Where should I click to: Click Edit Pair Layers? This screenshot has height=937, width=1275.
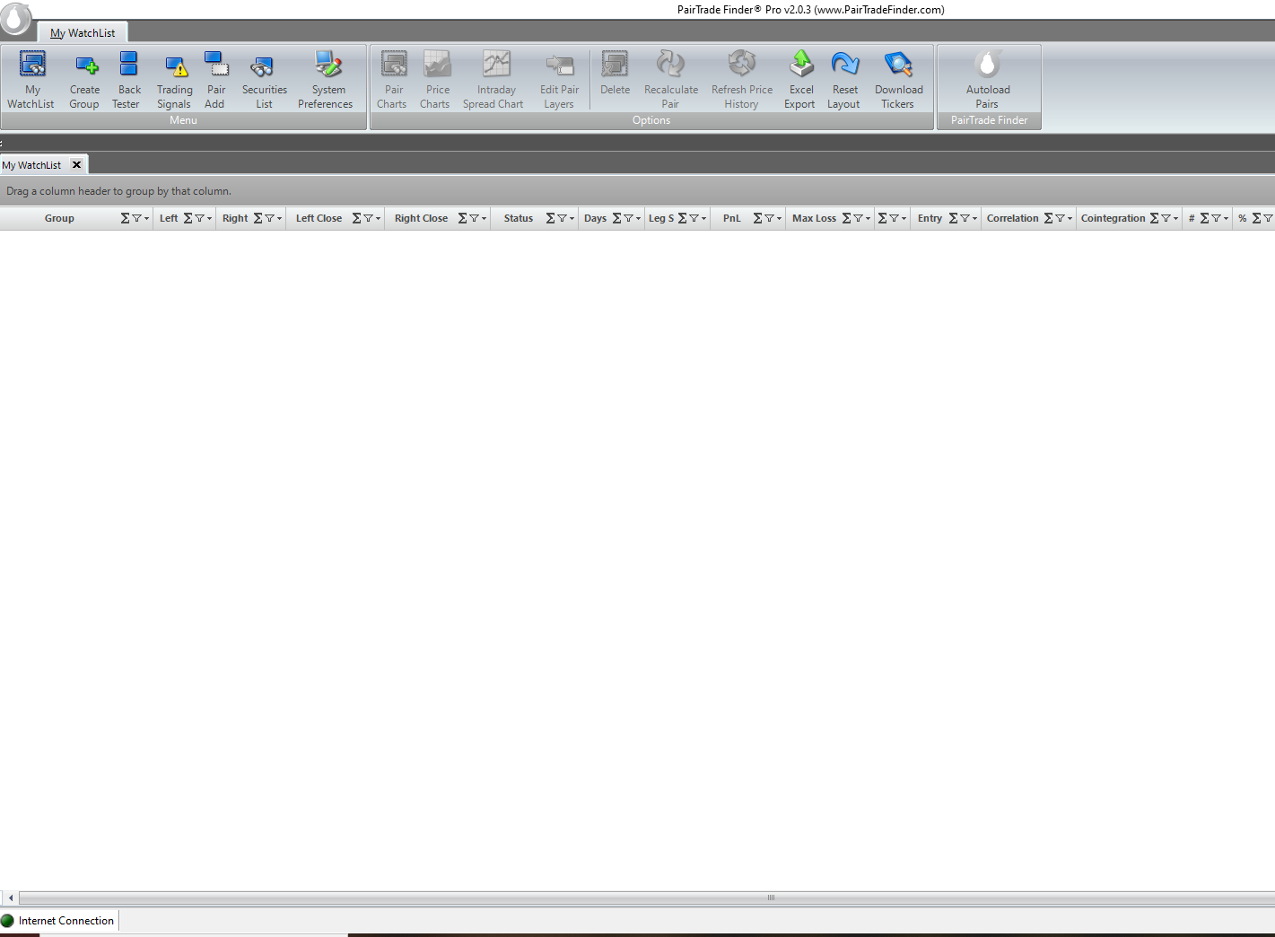tap(559, 79)
